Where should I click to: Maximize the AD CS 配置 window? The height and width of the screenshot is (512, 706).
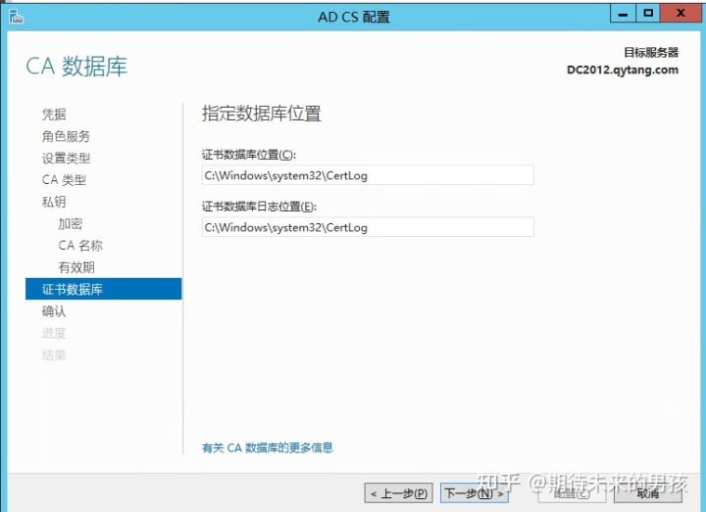coord(648,14)
